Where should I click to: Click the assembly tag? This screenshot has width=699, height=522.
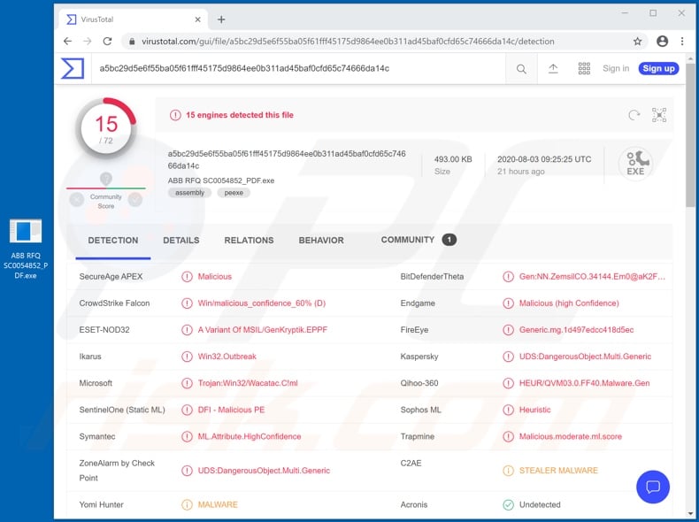pos(189,193)
